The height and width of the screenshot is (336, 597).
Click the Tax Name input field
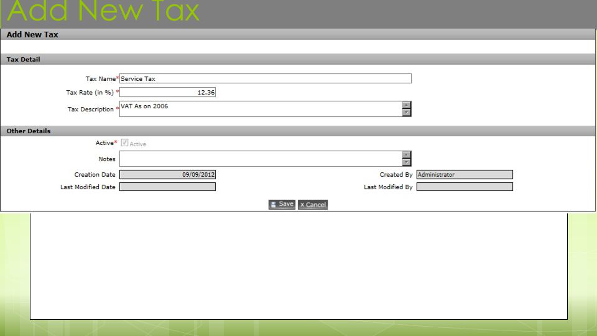[x=266, y=78]
